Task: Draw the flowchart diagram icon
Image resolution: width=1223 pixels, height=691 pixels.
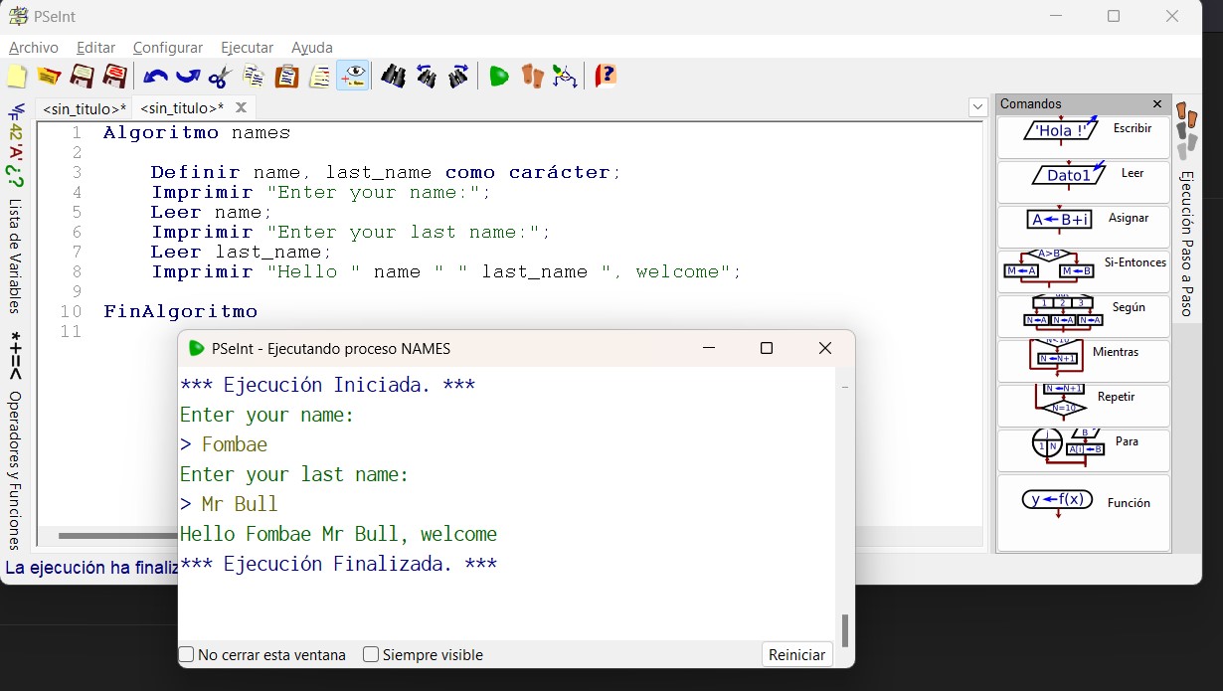Action: 565,76
